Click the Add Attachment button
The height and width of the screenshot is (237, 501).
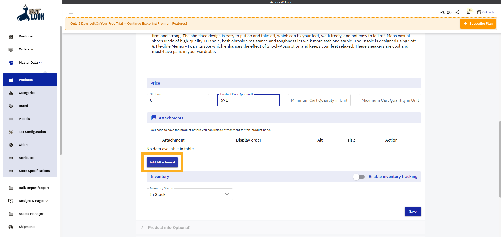click(162, 162)
